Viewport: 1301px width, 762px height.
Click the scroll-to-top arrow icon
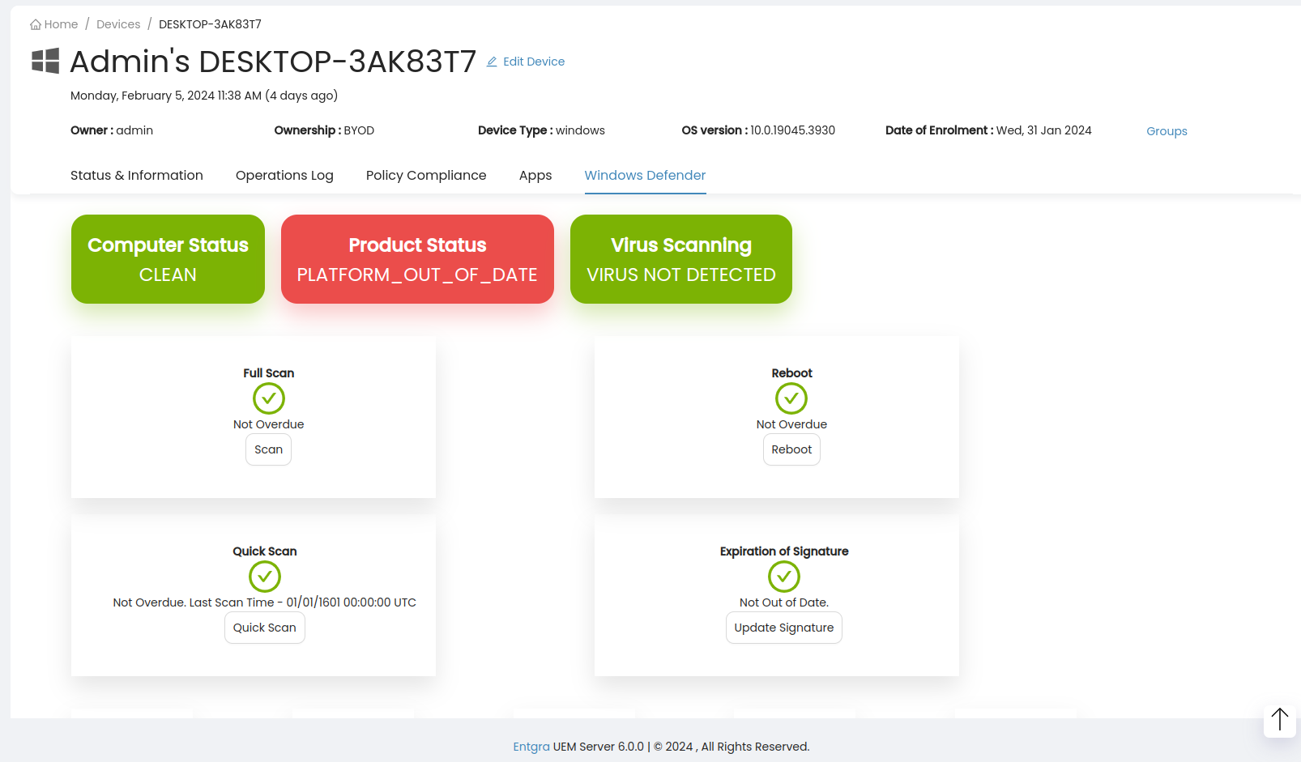coord(1280,719)
